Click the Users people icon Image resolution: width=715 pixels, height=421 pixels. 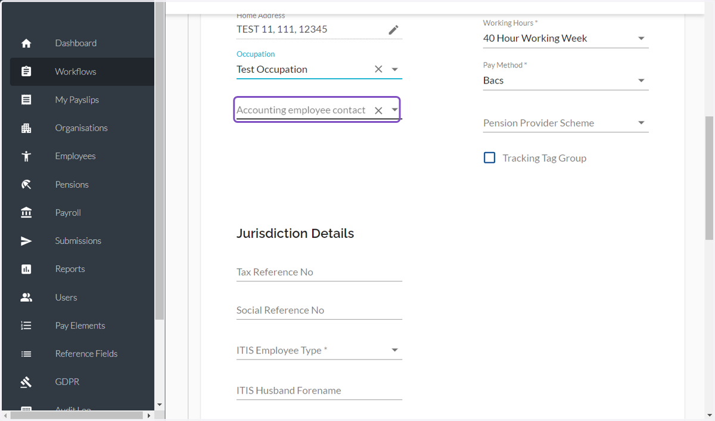point(26,298)
